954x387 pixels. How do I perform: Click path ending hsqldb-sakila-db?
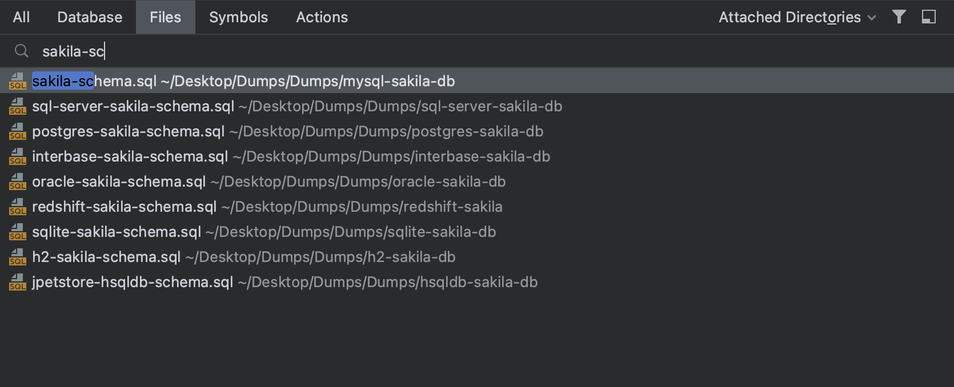(388, 283)
